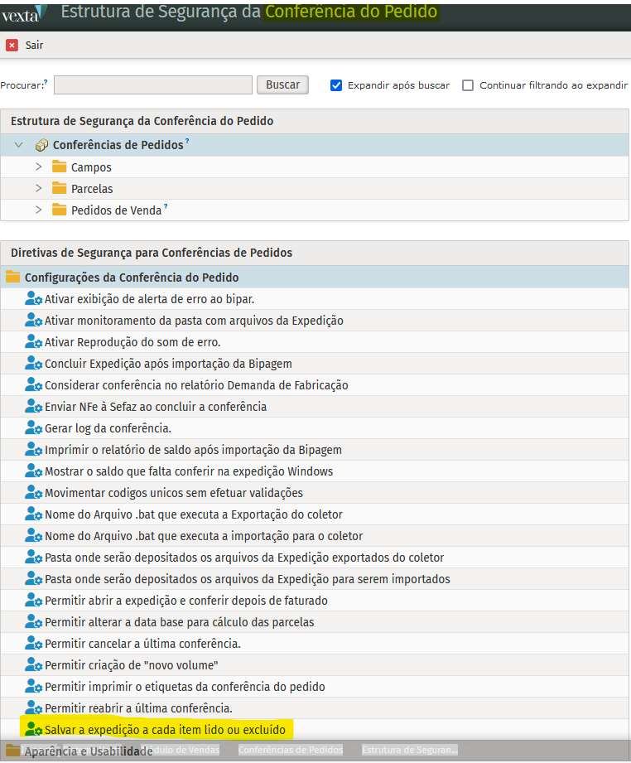
Task: Click the red Sair close icon
Action: pyautogui.click(x=12, y=46)
